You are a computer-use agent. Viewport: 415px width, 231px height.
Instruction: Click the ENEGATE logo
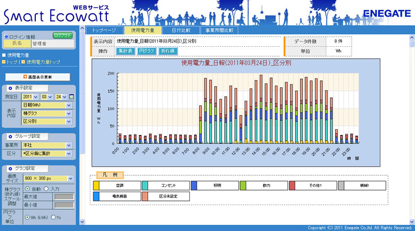tap(386, 13)
